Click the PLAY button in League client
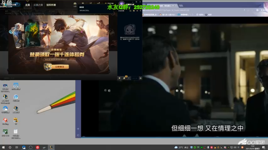The width and height of the screenshot is (268, 150). tap(14, 5)
